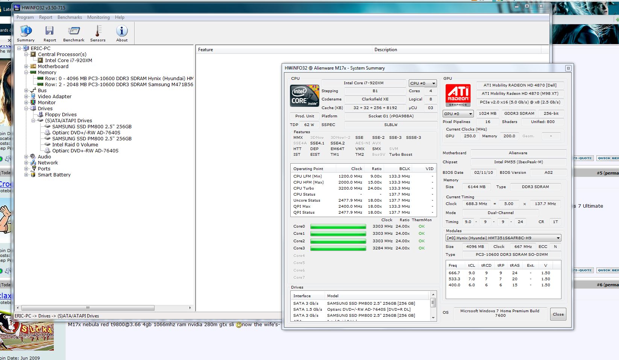The width and height of the screenshot is (619, 360).
Task: Open the Program menu
Action: [x=25, y=17]
